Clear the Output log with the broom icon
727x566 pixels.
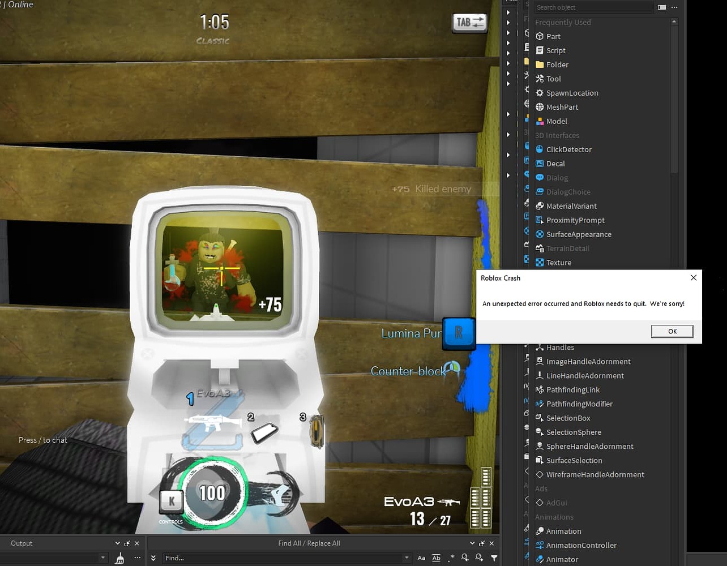[x=119, y=558]
